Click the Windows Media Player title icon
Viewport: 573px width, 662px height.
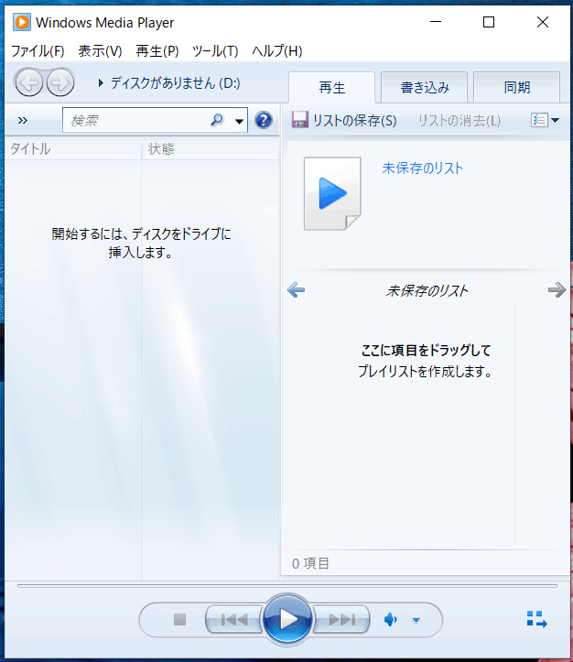click(22, 22)
